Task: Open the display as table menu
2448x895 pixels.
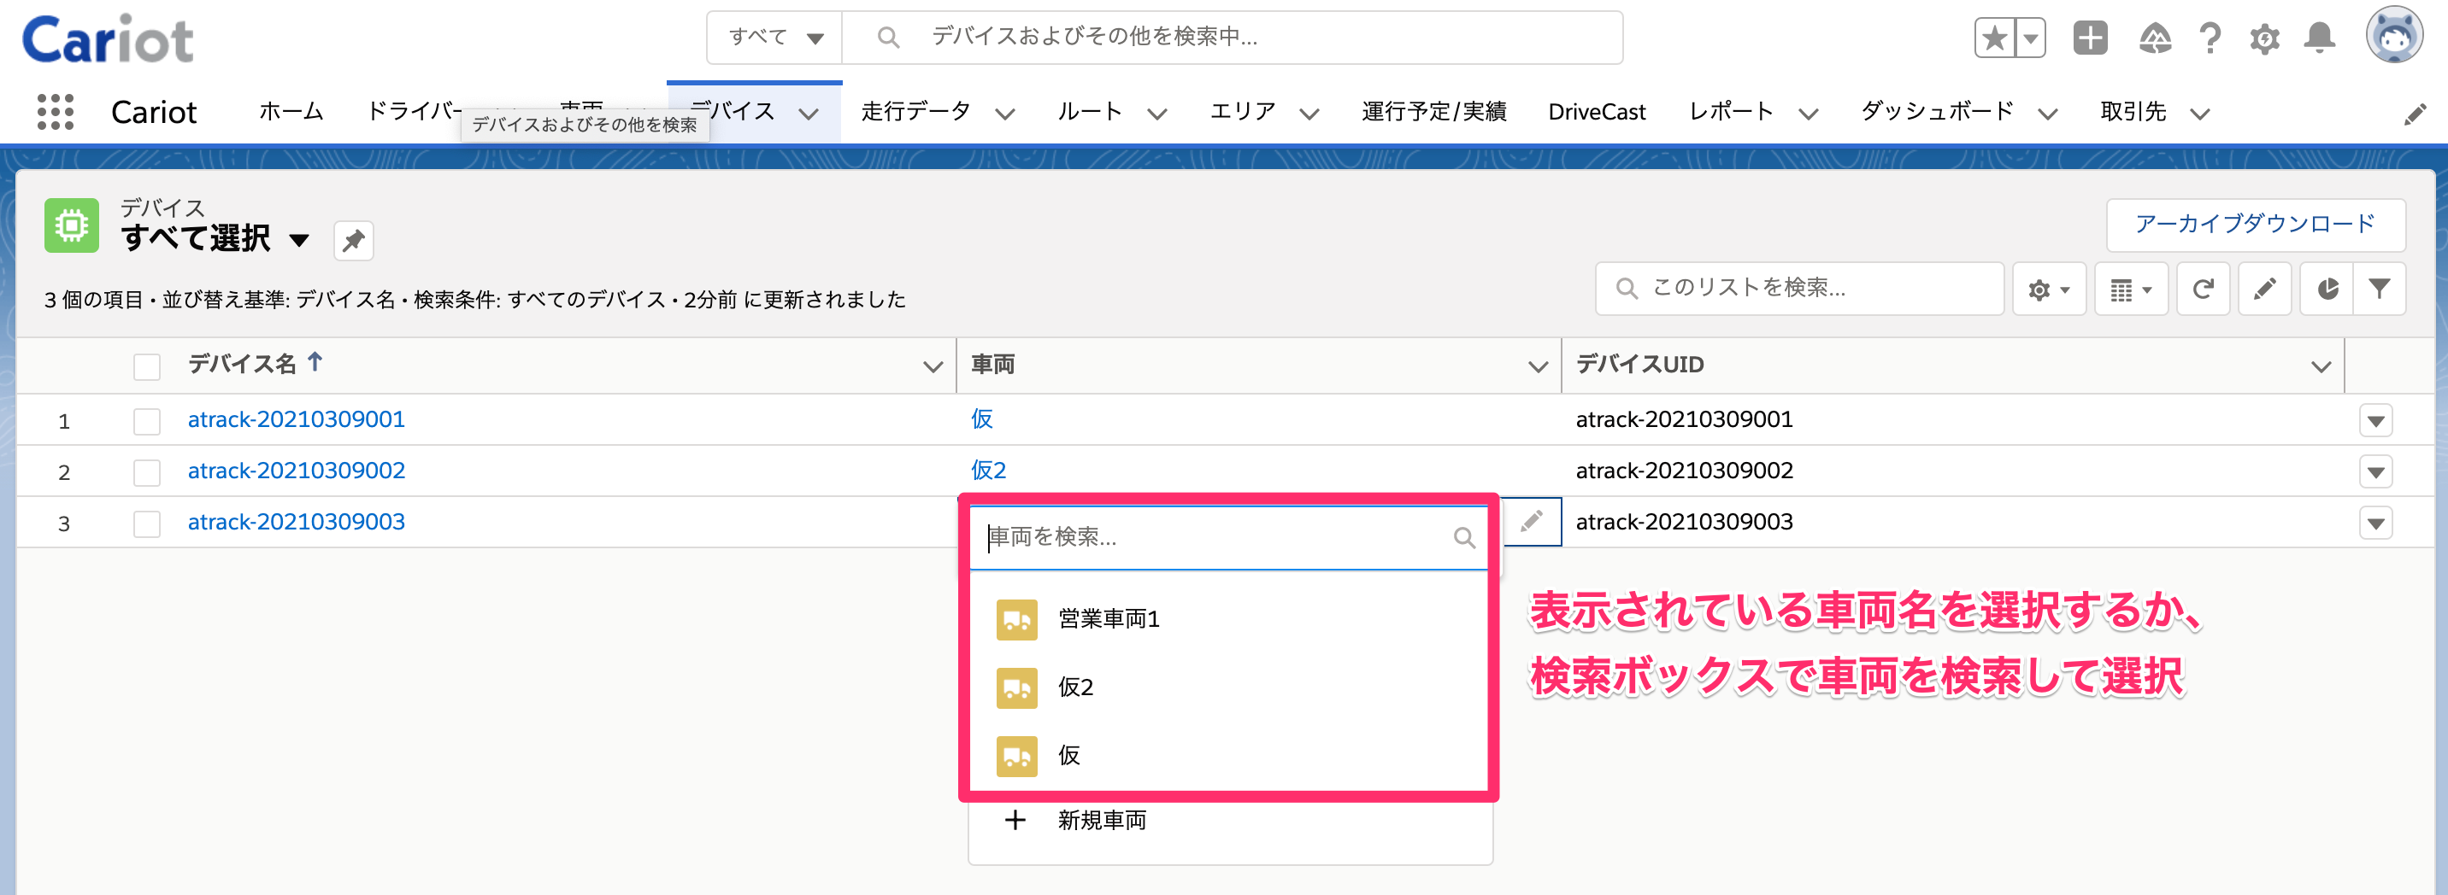Action: click(x=2131, y=289)
